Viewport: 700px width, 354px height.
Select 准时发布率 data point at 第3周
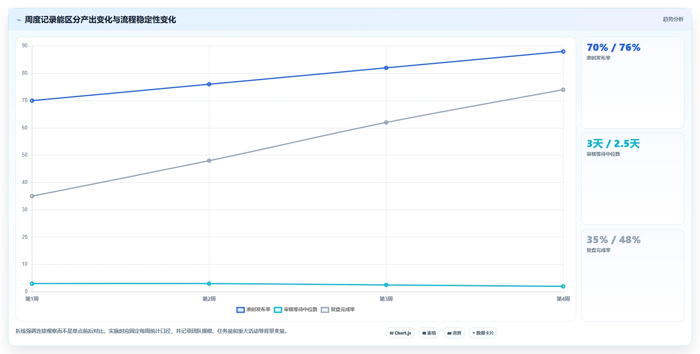tap(386, 68)
